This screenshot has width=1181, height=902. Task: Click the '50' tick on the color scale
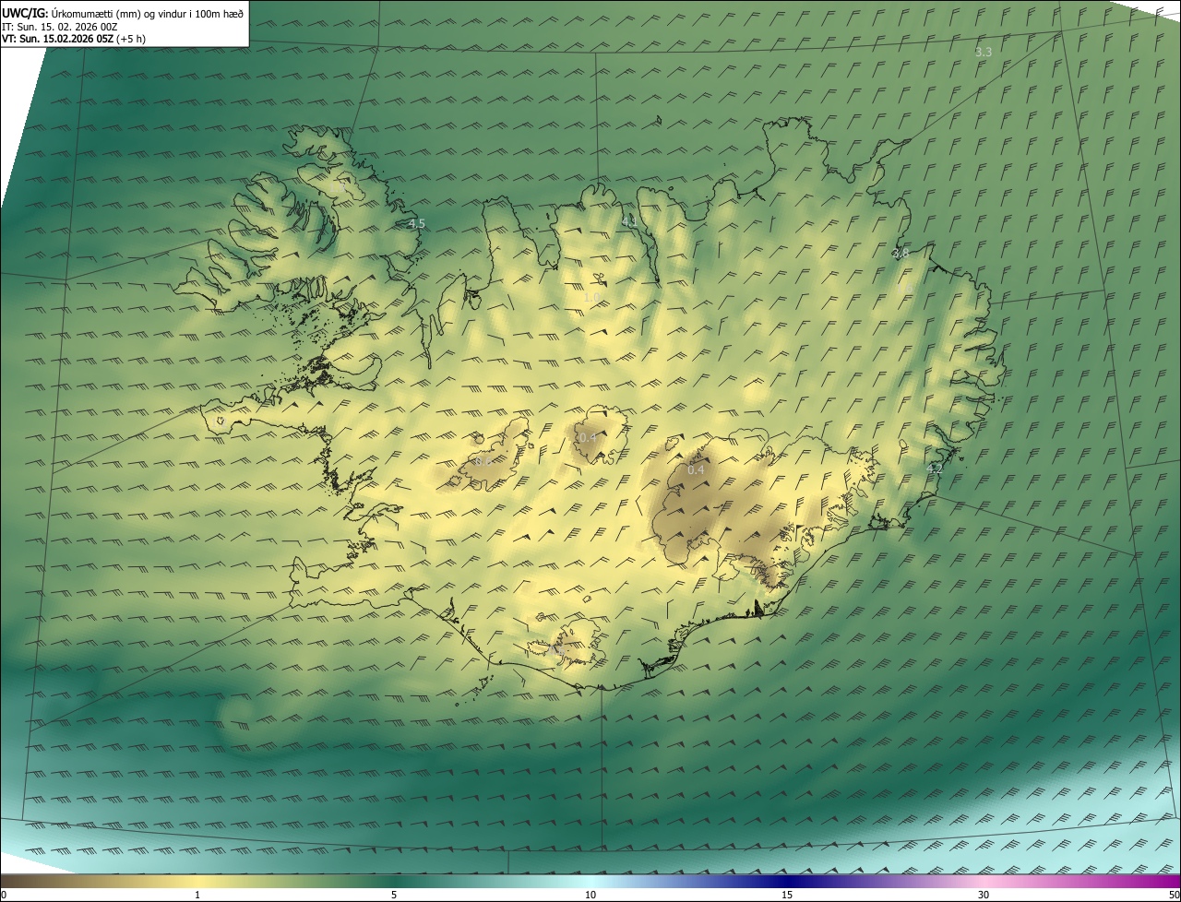pyautogui.click(x=1174, y=895)
